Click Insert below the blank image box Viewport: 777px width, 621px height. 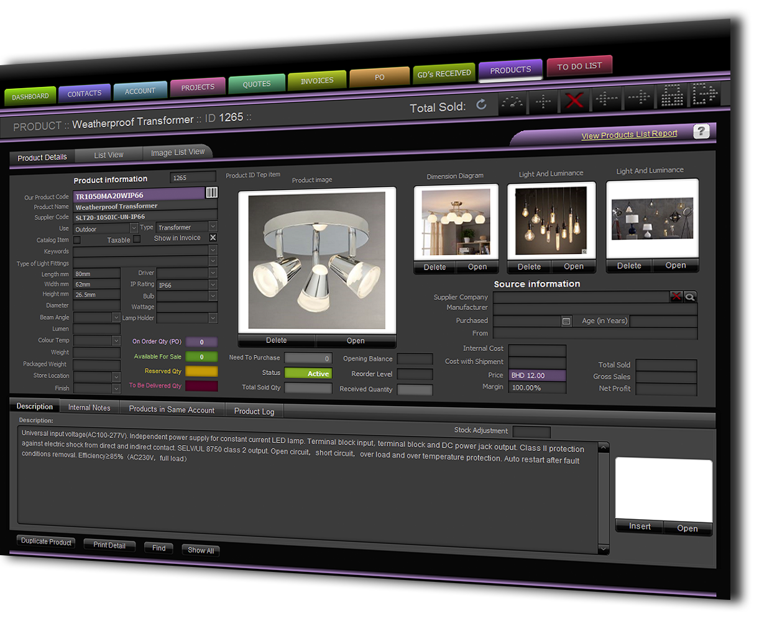click(x=640, y=527)
